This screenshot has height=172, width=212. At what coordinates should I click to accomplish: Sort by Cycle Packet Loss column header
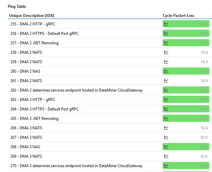(x=178, y=16)
